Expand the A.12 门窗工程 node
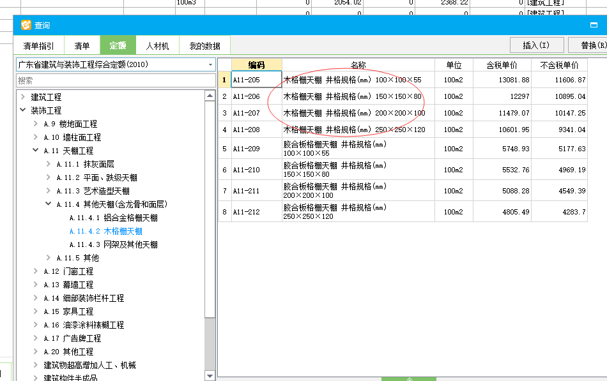This screenshot has height=381, width=607. point(36,271)
